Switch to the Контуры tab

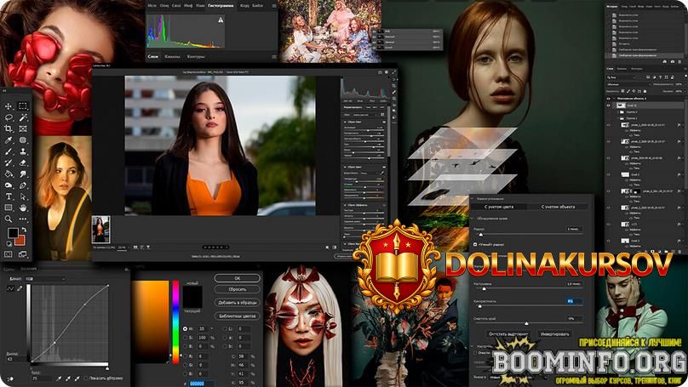pyautogui.click(x=196, y=56)
